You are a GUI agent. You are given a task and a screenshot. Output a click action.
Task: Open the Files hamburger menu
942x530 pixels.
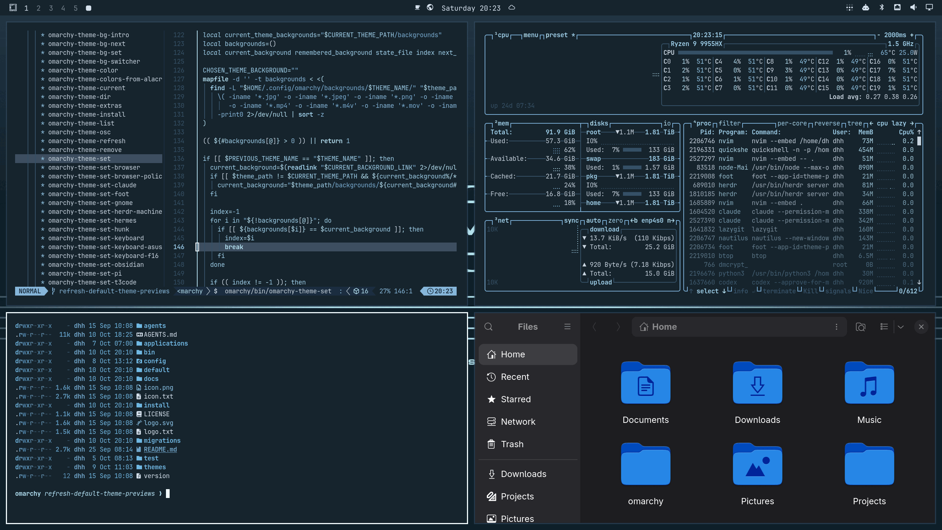[x=567, y=327]
